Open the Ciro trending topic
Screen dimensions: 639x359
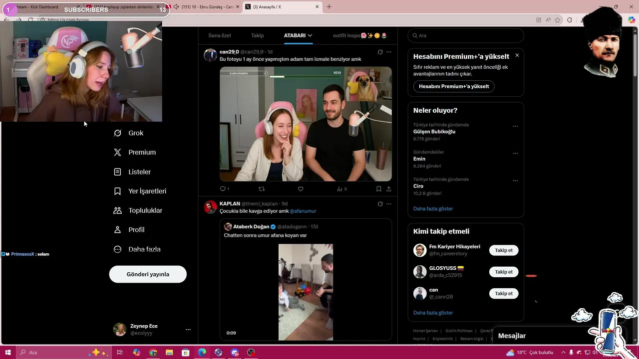tap(418, 186)
